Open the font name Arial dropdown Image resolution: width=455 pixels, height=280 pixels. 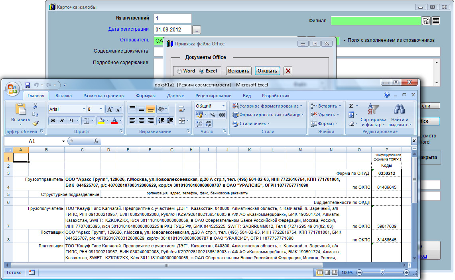pyautogui.click(x=84, y=109)
